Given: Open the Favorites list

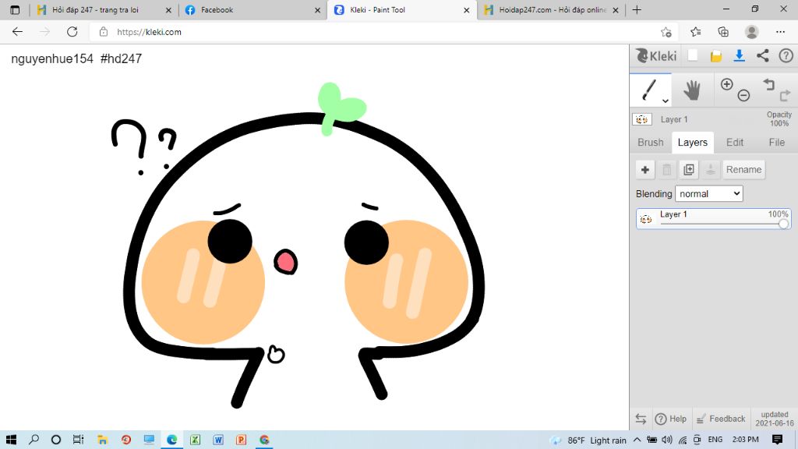Looking at the screenshot, I should [696, 32].
